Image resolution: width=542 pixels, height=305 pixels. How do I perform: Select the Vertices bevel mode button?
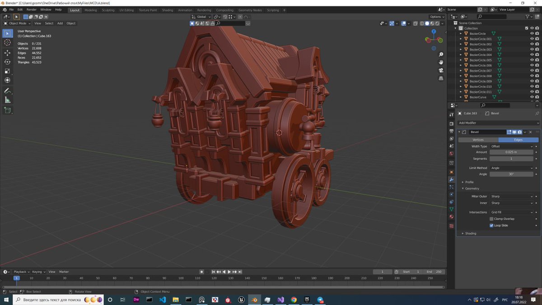click(x=478, y=140)
